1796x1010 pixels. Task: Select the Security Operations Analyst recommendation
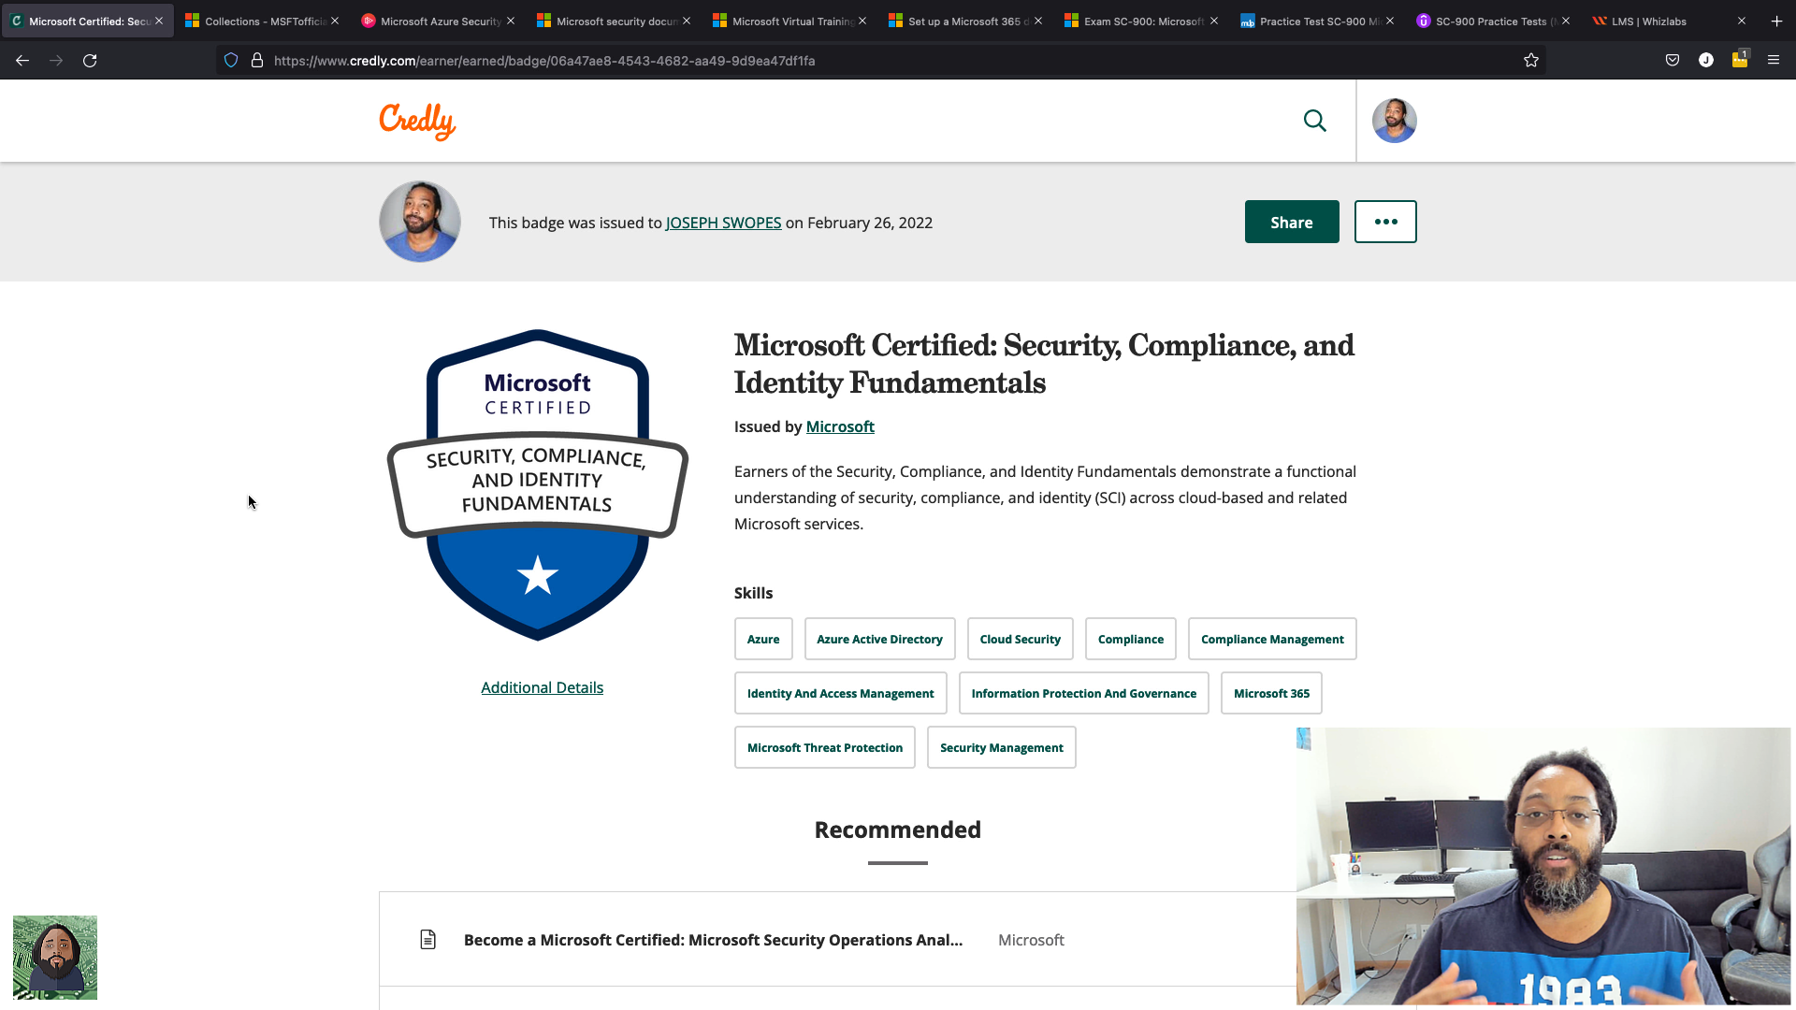713,939
